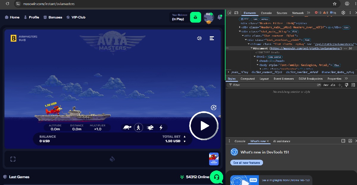Image resolution: width=357 pixels, height=185 pixels.
Task: Collapse the Slot_overSlot div node
Action: pyautogui.click(x=246, y=40)
